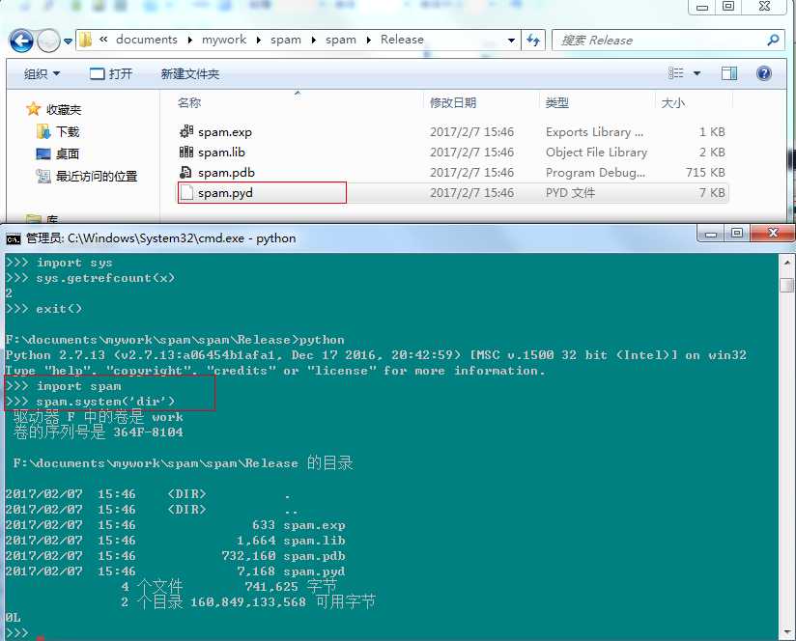Click cmd scrollbar up arrow

pos(787,263)
